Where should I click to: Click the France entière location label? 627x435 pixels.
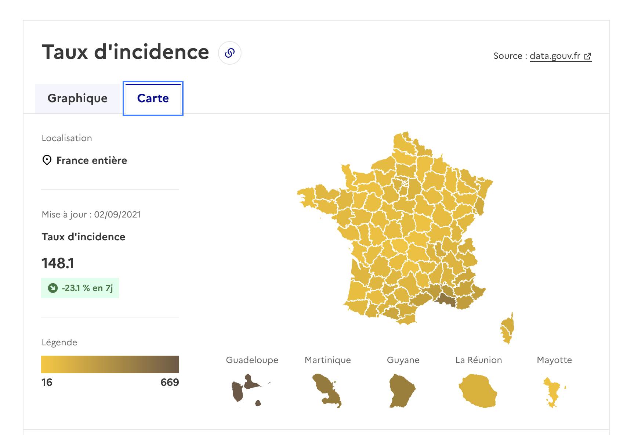(x=92, y=160)
